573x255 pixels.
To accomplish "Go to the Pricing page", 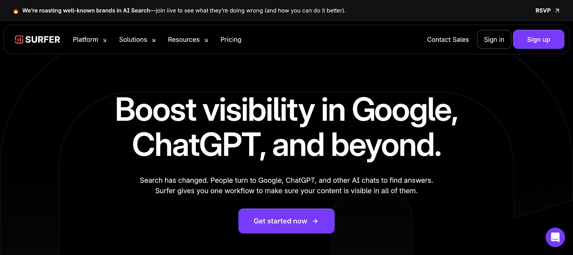I will coord(231,40).
